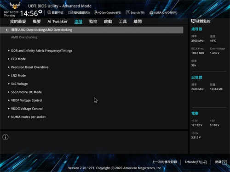Select the 進階 tab
230x172 pixels.
(x=78, y=22)
